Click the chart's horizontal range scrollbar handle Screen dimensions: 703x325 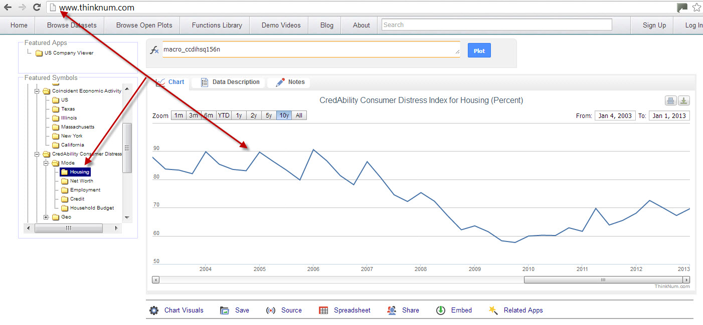pyautogui.click(x=603, y=280)
